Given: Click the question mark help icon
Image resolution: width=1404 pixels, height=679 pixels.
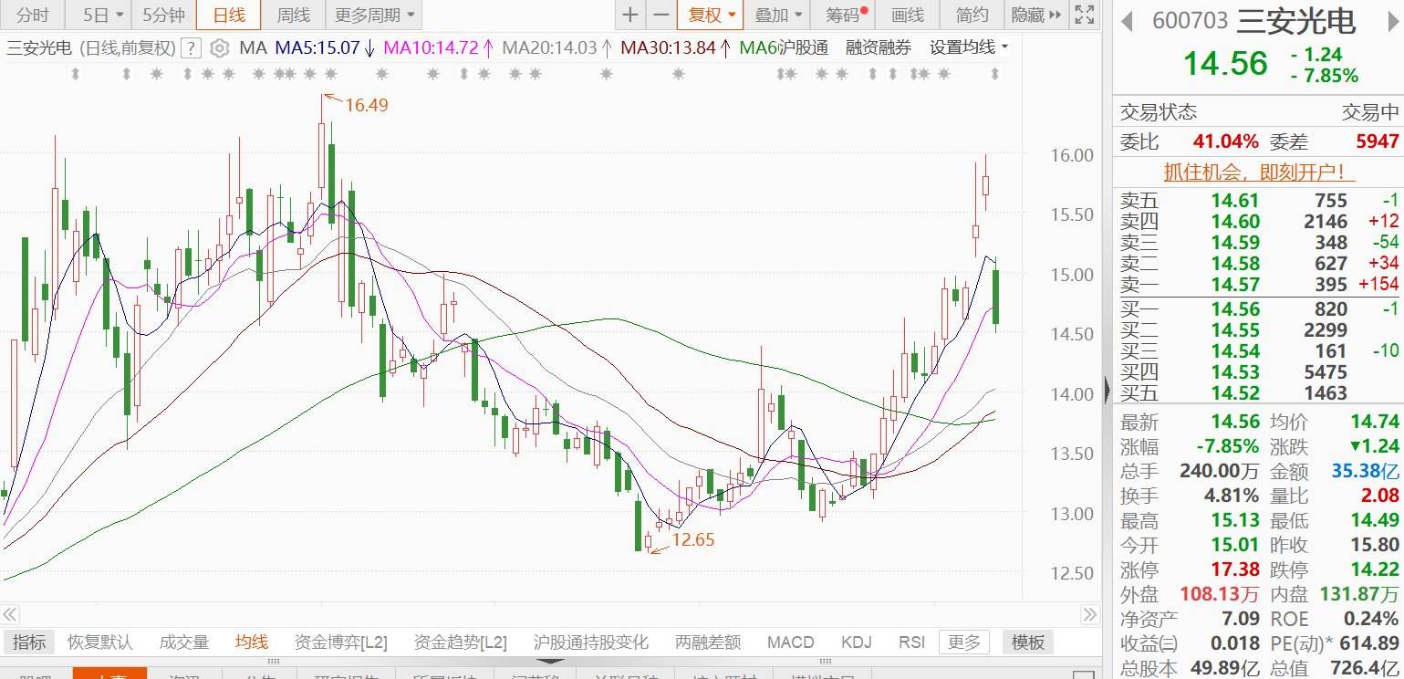Looking at the screenshot, I should [189, 47].
